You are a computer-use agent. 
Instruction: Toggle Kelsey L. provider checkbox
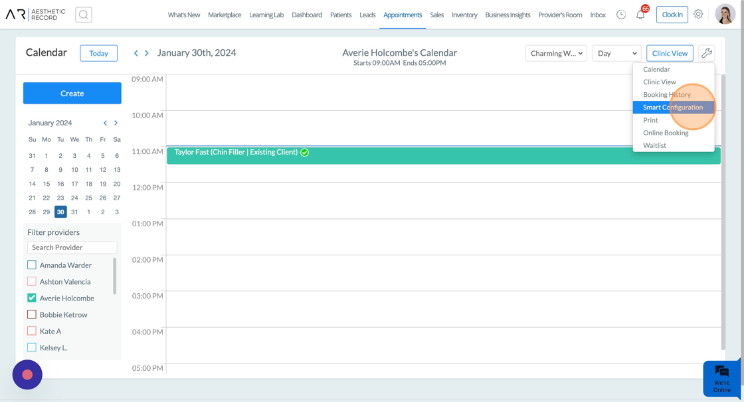pyautogui.click(x=32, y=348)
